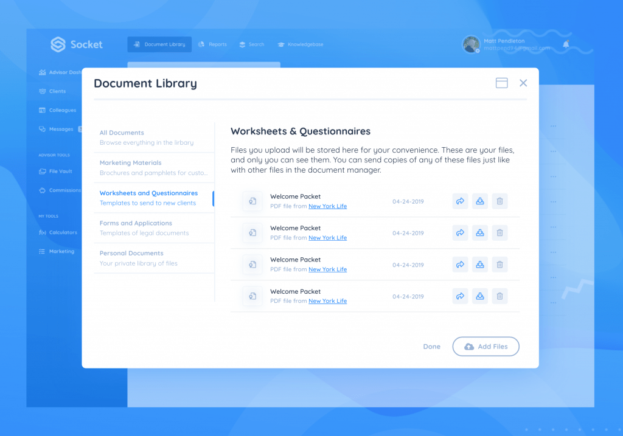
Task: Delete the last Welcome Packet file
Action: (x=500, y=296)
